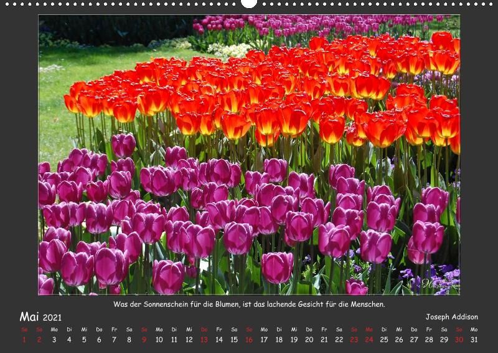
Task: Choose date 21 in the calendar row
Action: pos(324,340)
